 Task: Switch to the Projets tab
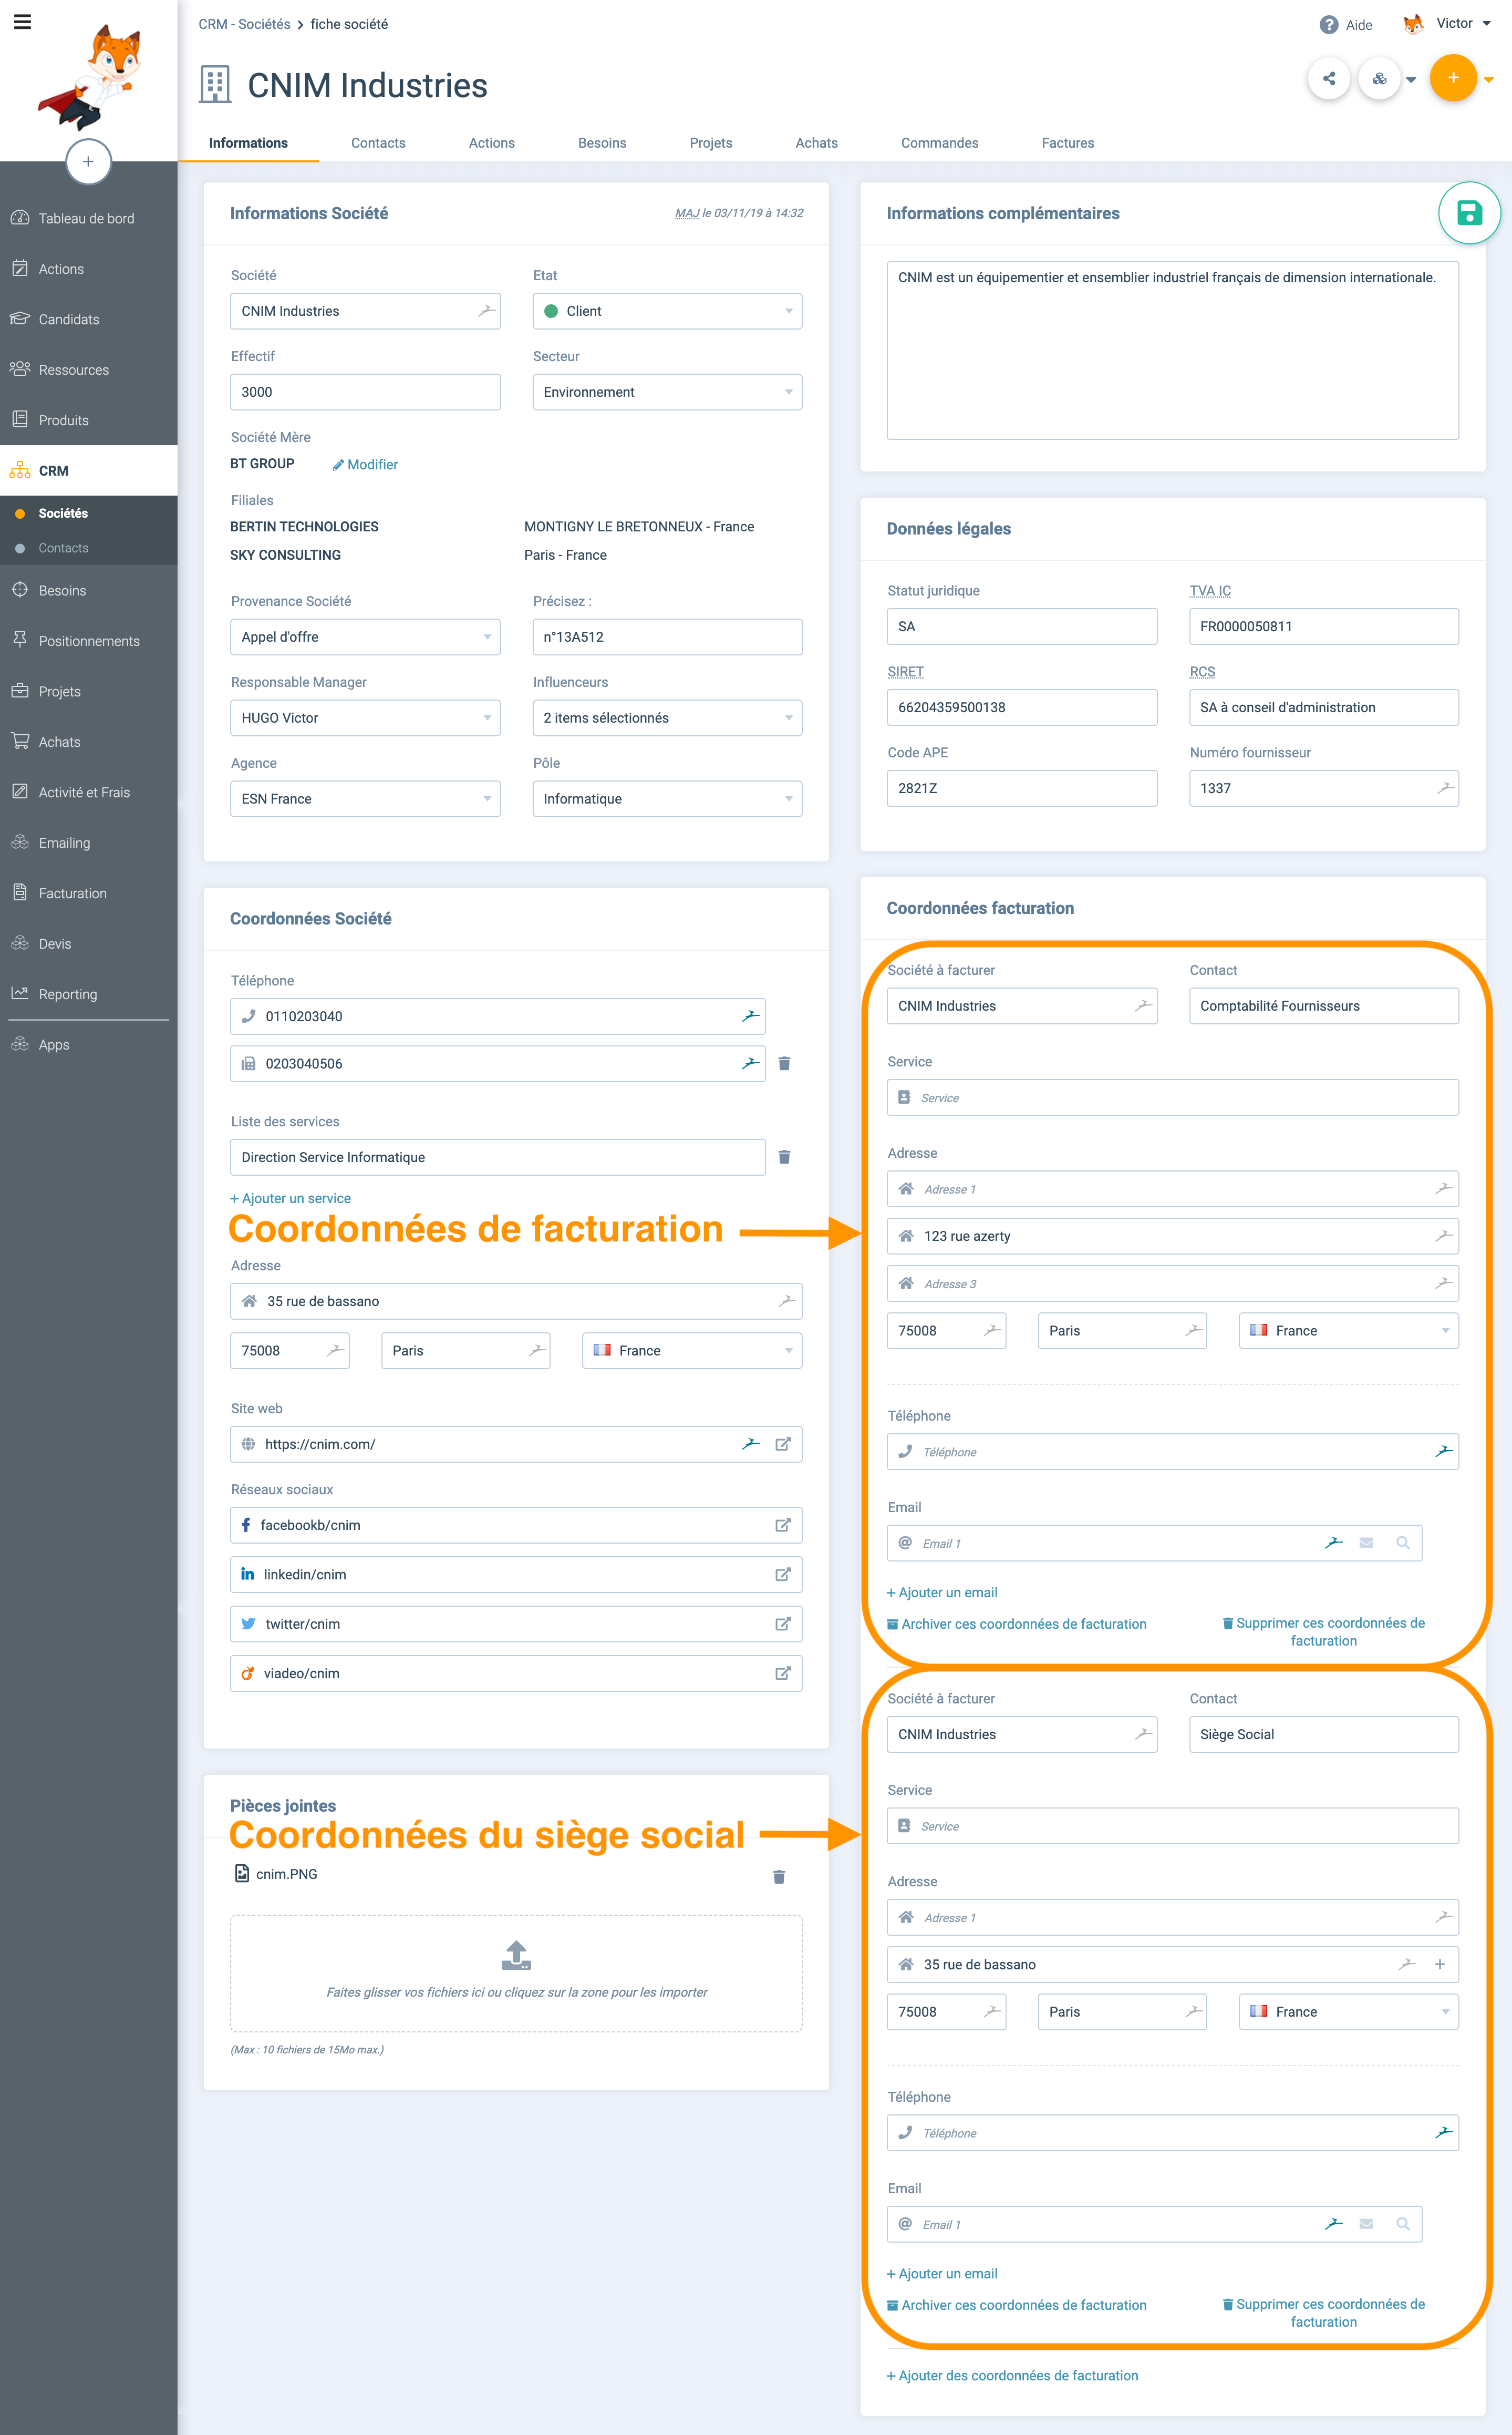(x=711, y=143)
